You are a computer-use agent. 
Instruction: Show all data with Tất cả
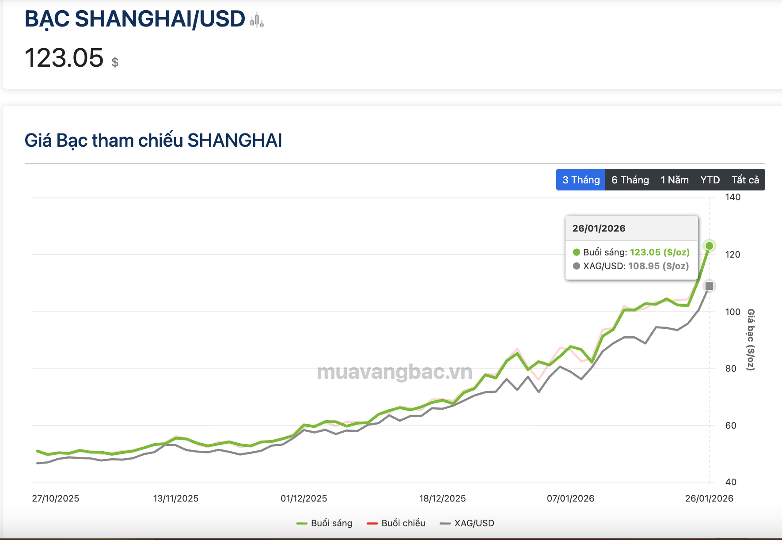point(745,180)
